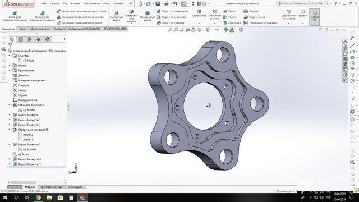Open the calculator in the Windows taskbar
359x202 pixels.
click(71, 198)
